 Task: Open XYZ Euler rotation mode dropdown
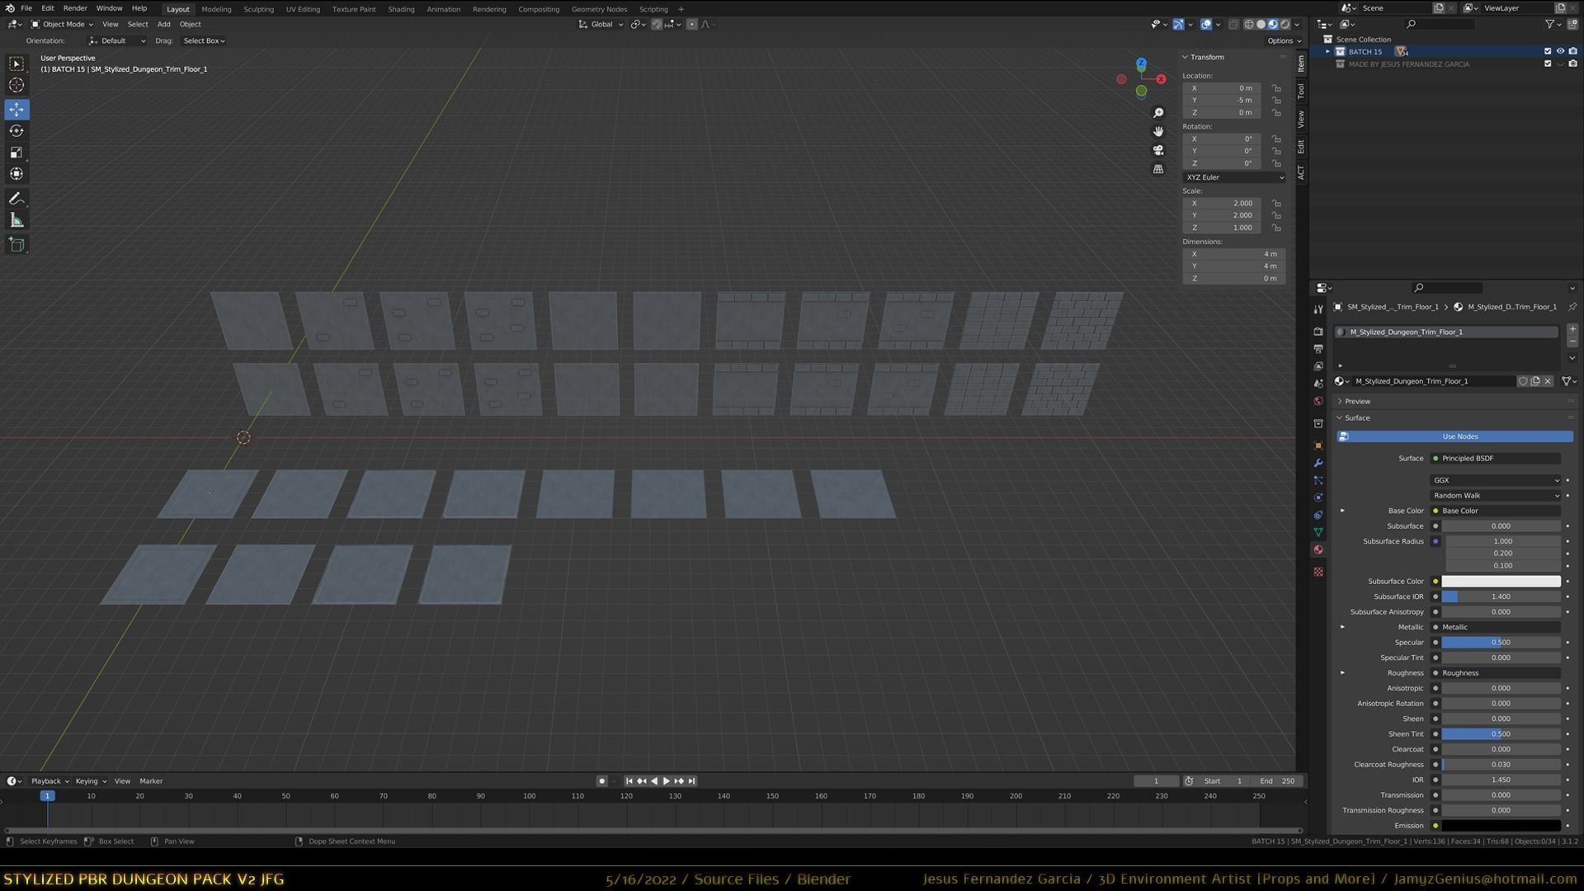1234,177
